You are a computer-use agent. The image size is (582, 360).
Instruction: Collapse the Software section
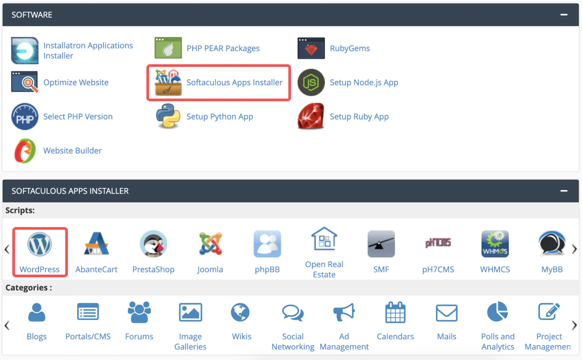pos(563,15)
